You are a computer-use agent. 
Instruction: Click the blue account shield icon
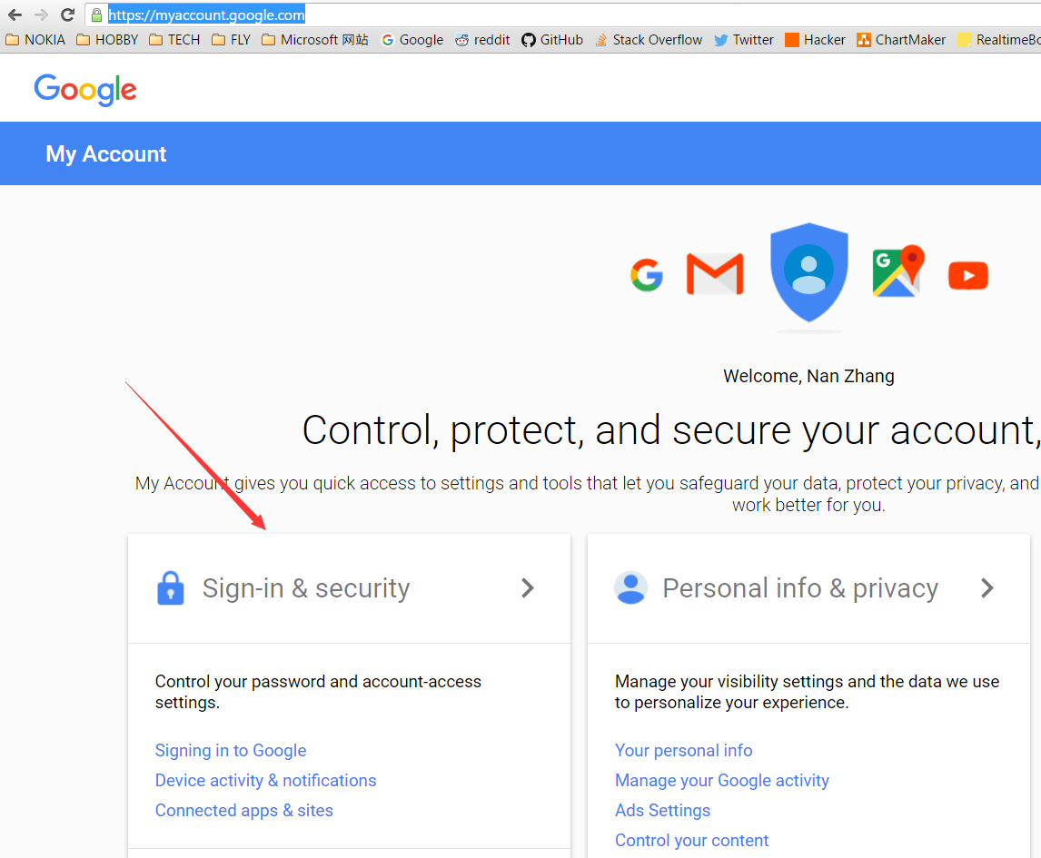pos(808,272)
